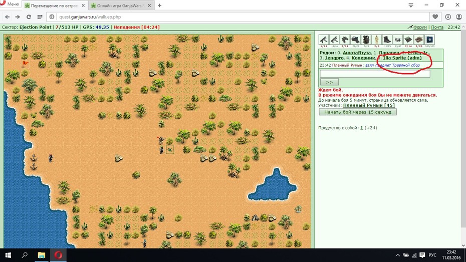Open File Explorer from the taskbar
Image resolution: width=466 pixels, height=262 pixels.
pos(41,255)
